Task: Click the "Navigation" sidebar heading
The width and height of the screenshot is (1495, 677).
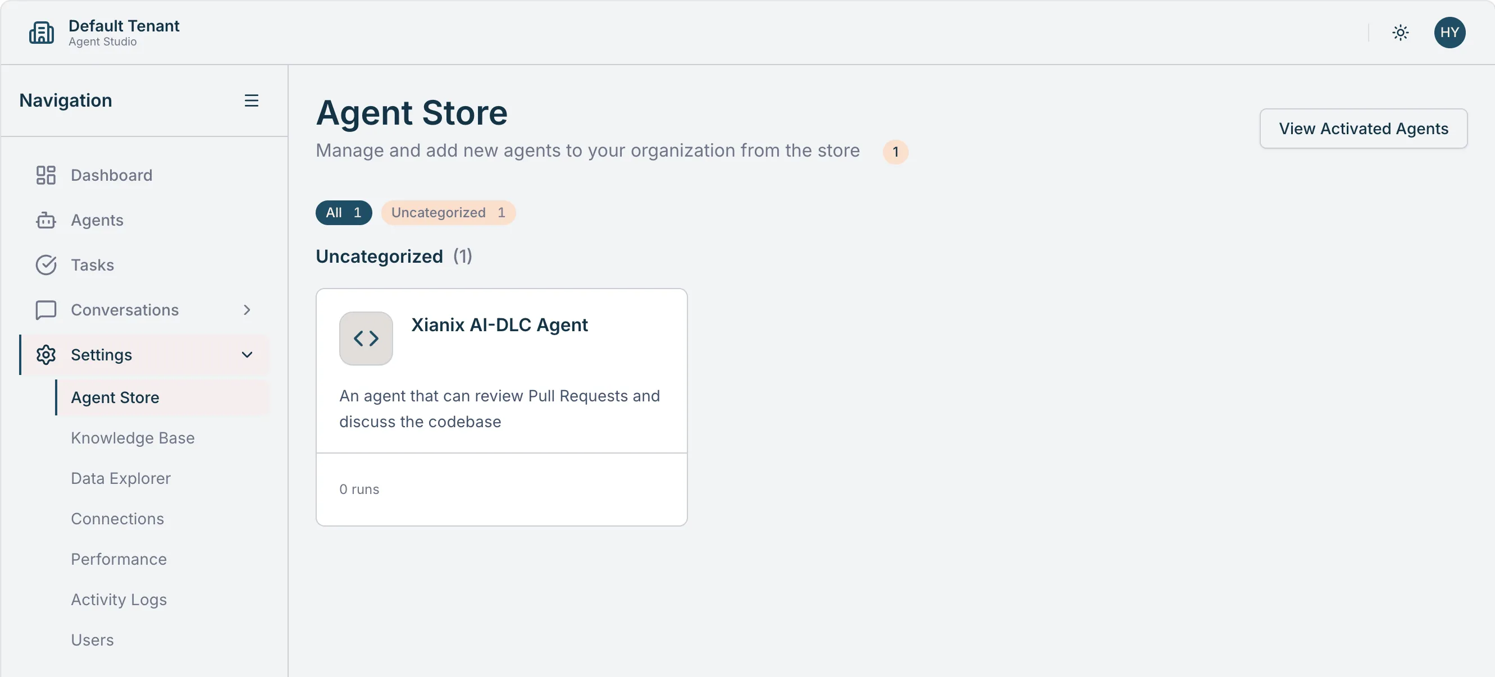Action: [66, 100]
